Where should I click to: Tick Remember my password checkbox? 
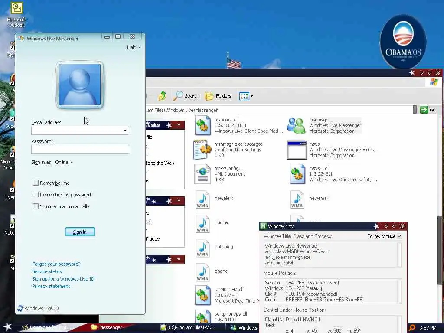tap(36, 195)
